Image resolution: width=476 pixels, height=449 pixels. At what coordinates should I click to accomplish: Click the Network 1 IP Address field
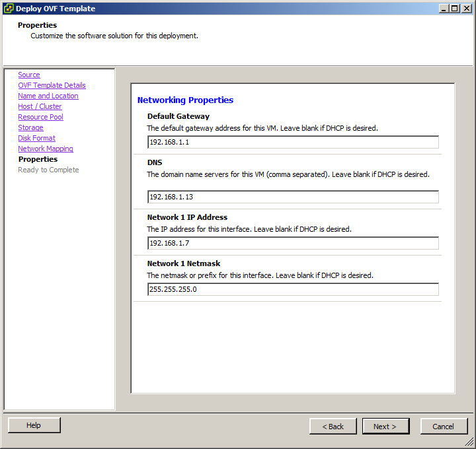point(293,243)
